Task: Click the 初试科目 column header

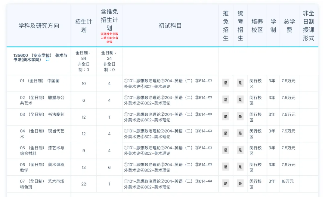Action: tap(170, 26)
